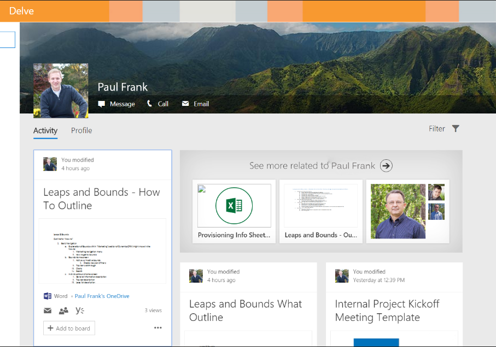Click Yesterday at 12:39 PM timestamp

pyautogui.click(x=378, y=280)
